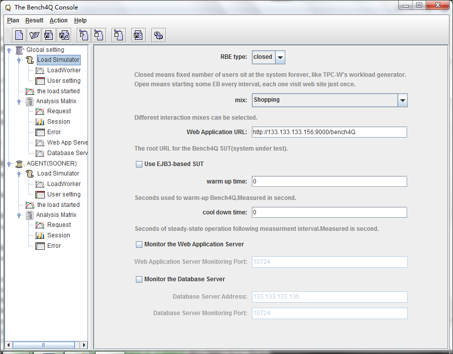
Task: Click the Bench4Q Q icon in title bar
Action: pos(8,7)
